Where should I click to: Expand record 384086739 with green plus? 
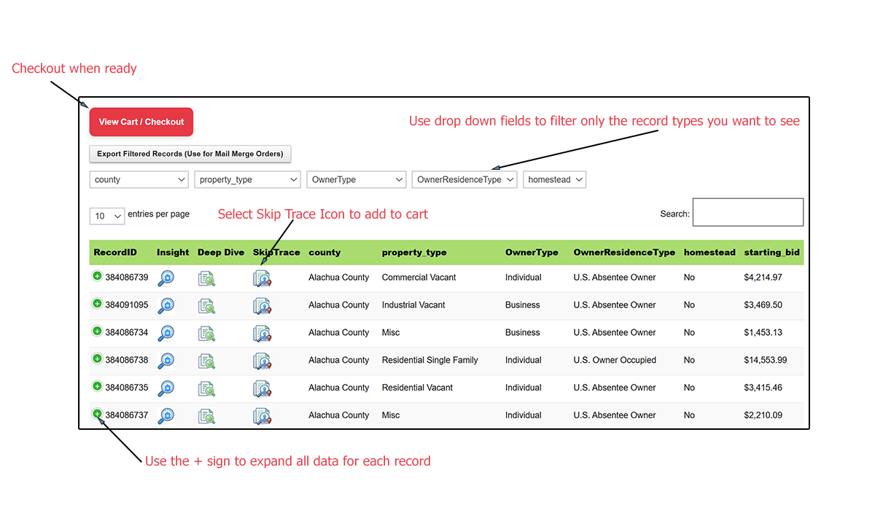point(97,276)
